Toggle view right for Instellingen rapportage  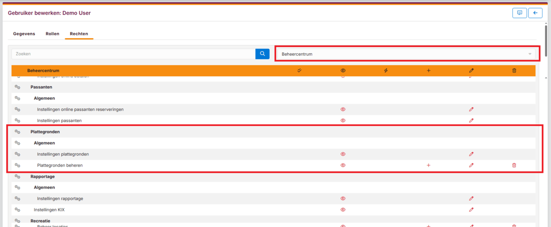pyautogui.click(x=343, y=199)
